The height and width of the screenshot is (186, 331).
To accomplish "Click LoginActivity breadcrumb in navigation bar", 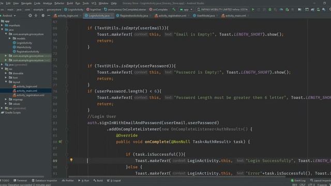I will tap(73, 9).
